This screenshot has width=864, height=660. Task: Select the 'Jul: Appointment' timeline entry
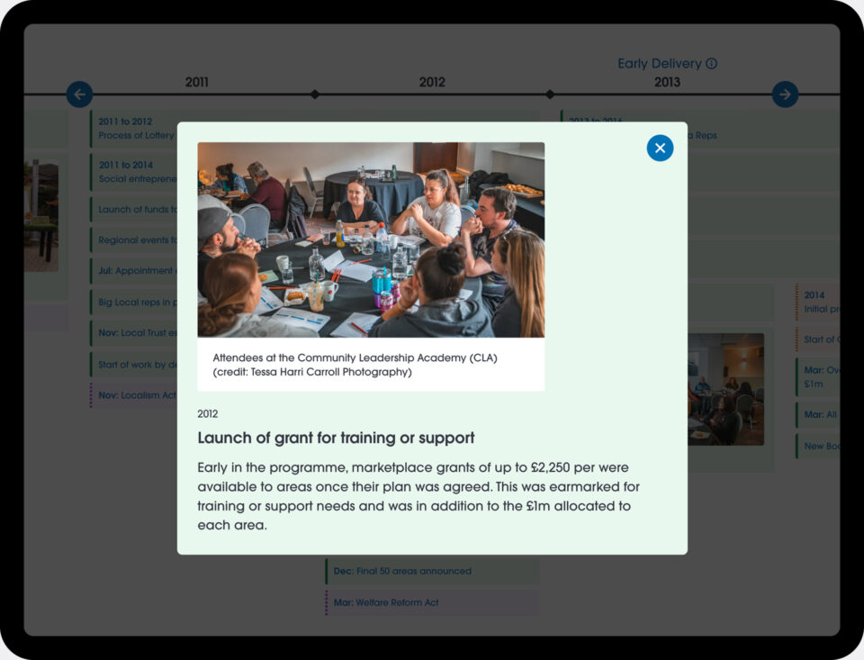135,271
